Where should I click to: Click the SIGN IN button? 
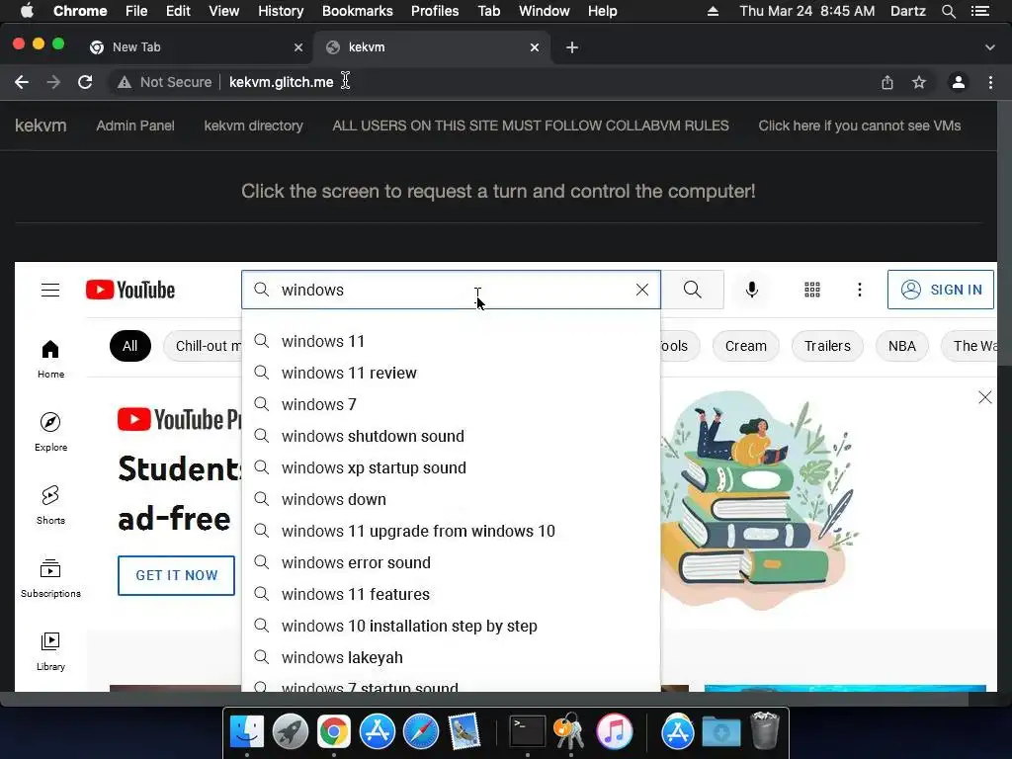941,290
